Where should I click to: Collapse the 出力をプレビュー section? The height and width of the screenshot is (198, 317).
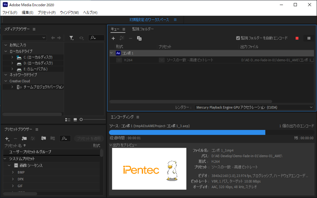111,145
